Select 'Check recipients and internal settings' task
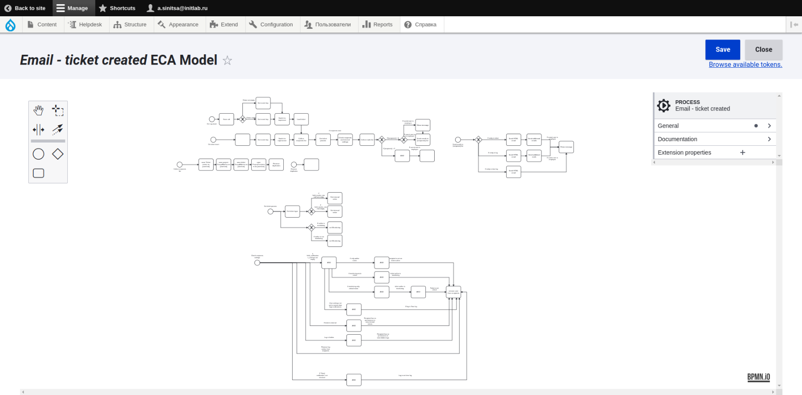Viewport: 802px width, 395px height. [345, 140]
